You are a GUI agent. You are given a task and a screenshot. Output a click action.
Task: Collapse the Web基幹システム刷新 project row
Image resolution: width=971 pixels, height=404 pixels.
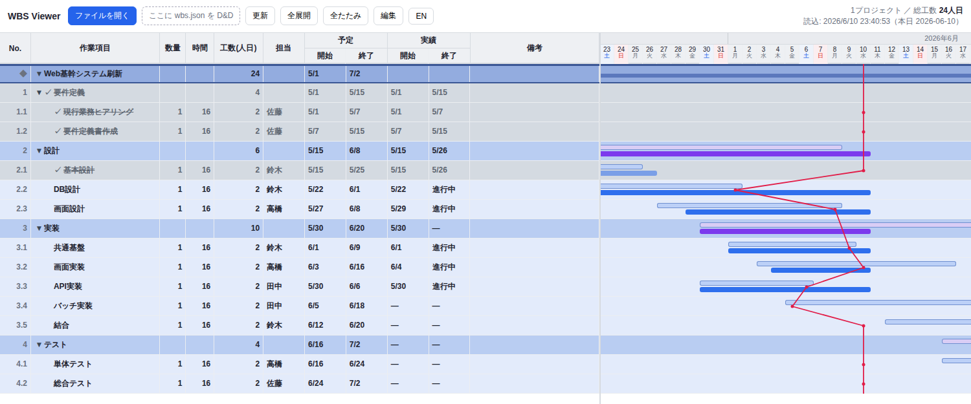coord(39,74)
